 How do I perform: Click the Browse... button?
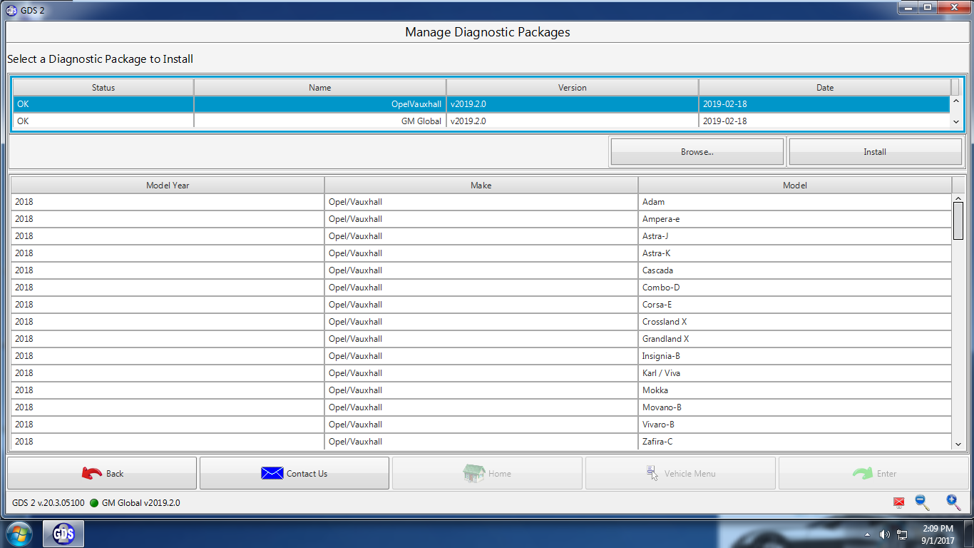[x=697, y=152]
